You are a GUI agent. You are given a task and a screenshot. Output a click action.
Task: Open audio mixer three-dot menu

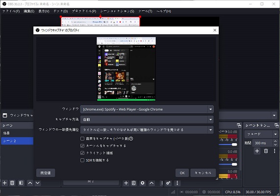tap(177, 183)
